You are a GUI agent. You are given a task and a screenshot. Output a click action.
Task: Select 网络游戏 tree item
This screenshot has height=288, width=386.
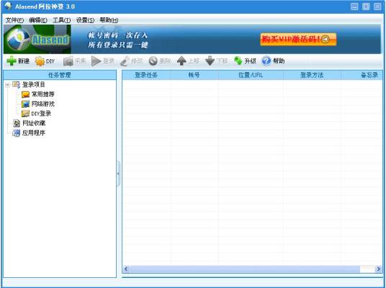42,104
